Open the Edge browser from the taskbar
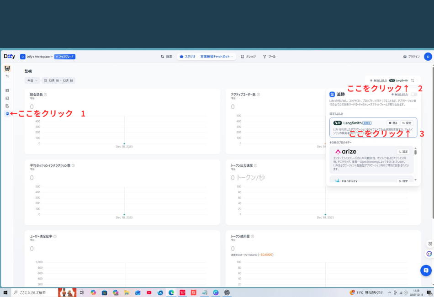 (x=171, y=293)
